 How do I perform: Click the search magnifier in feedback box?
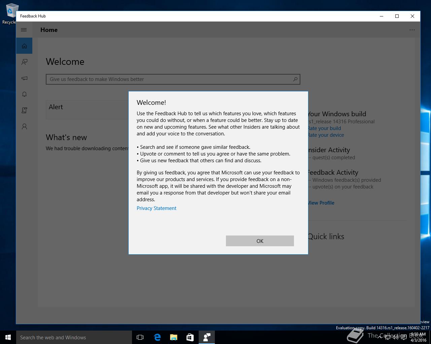click(x=295, y=79)
